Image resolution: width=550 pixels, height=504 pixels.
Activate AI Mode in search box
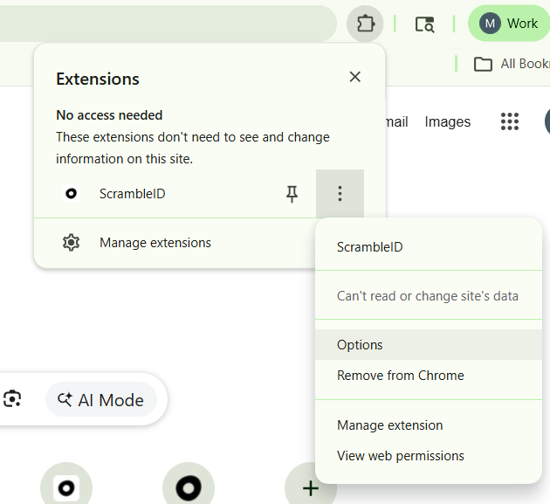pyautogui.click(x=101, y=400)
